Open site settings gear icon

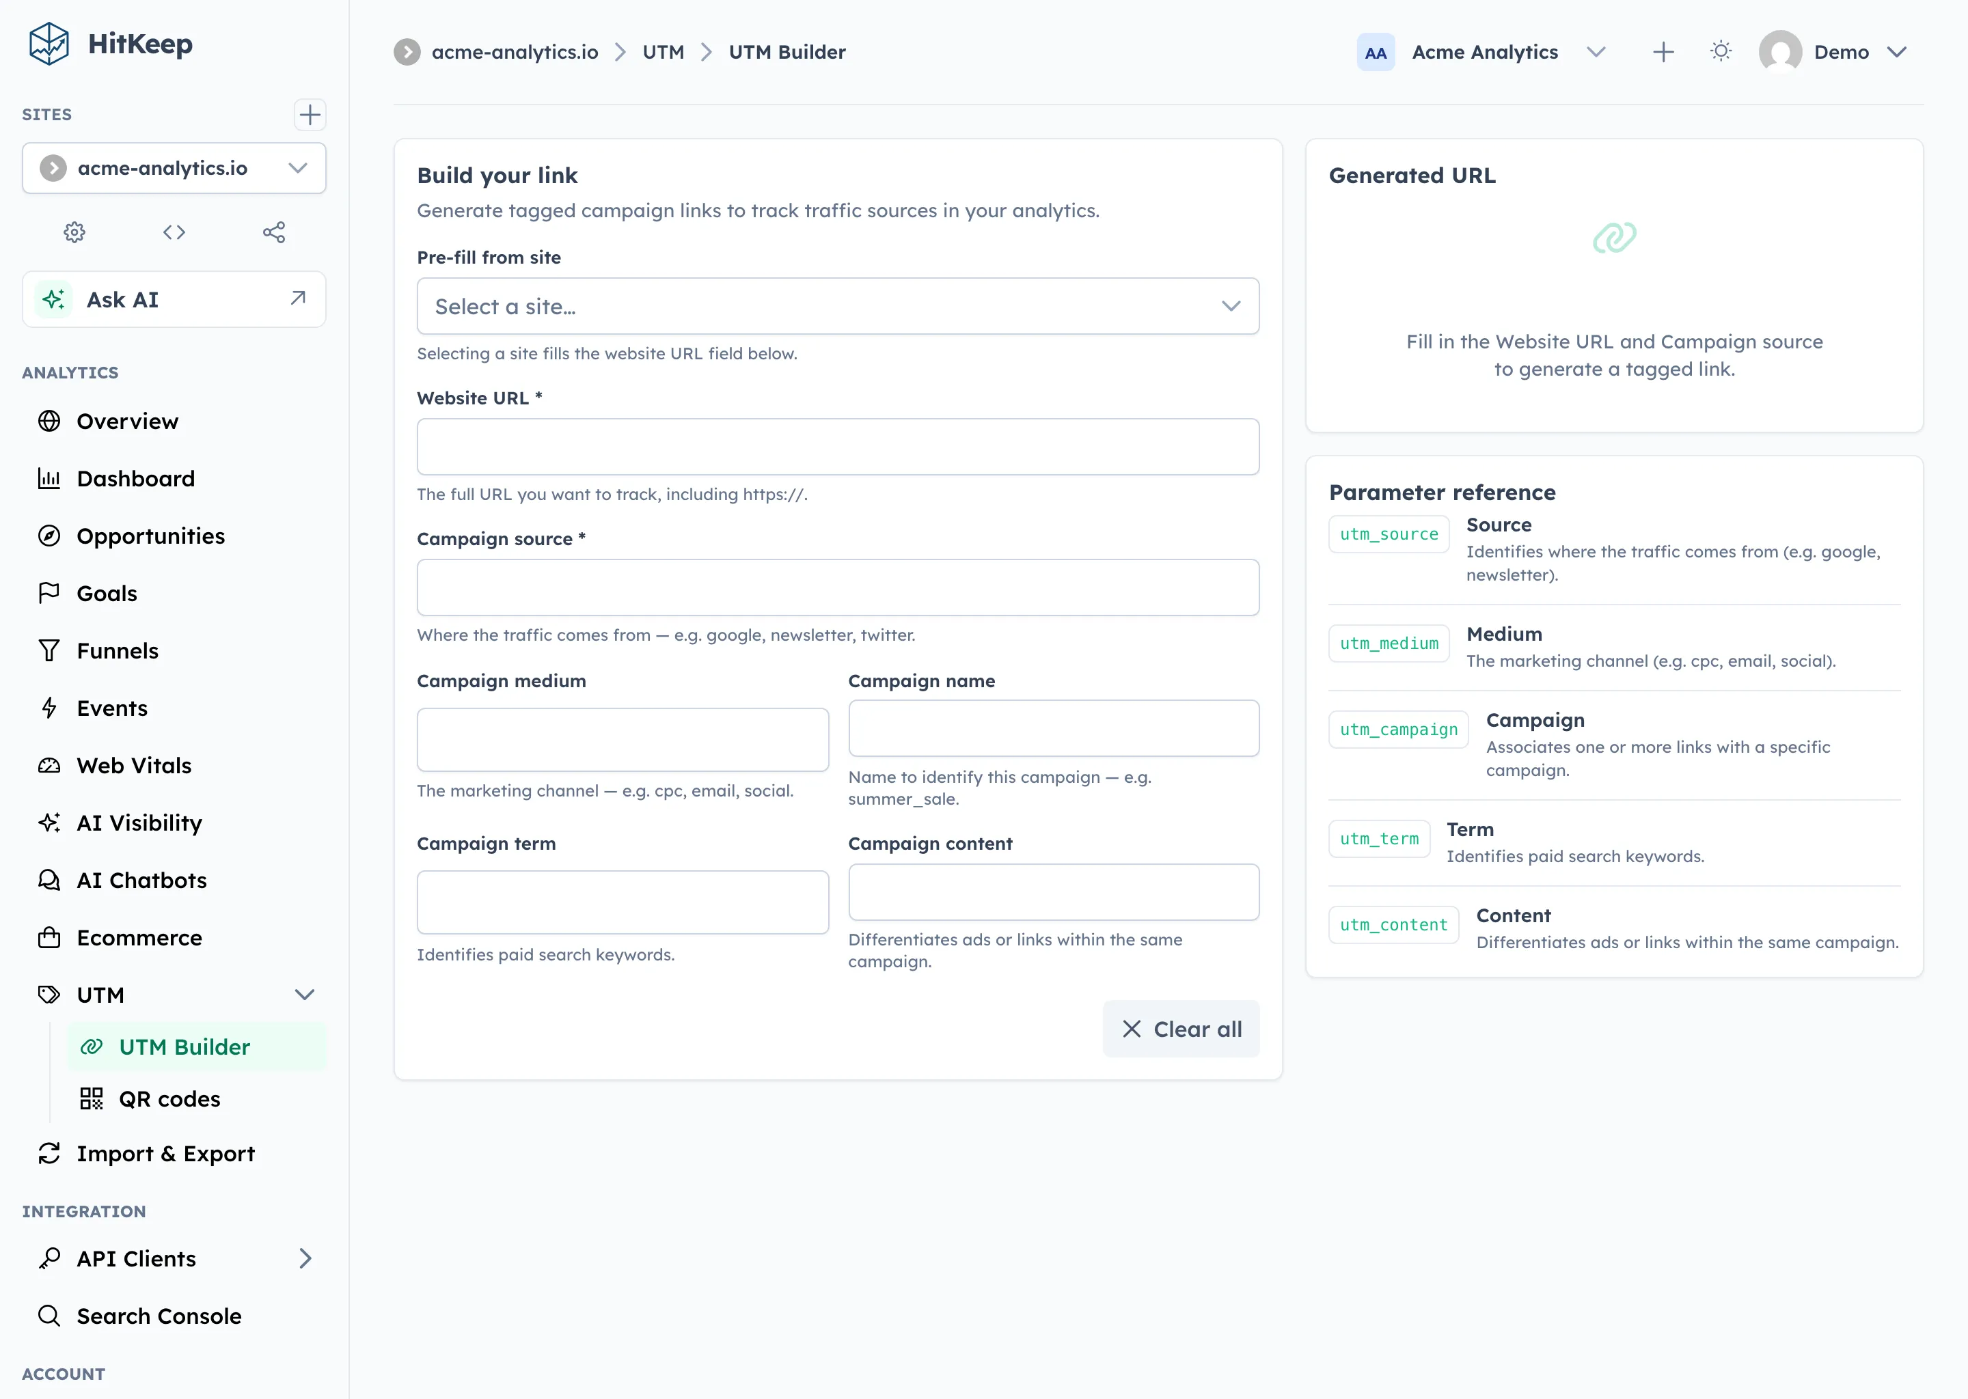tap(75, 232)
